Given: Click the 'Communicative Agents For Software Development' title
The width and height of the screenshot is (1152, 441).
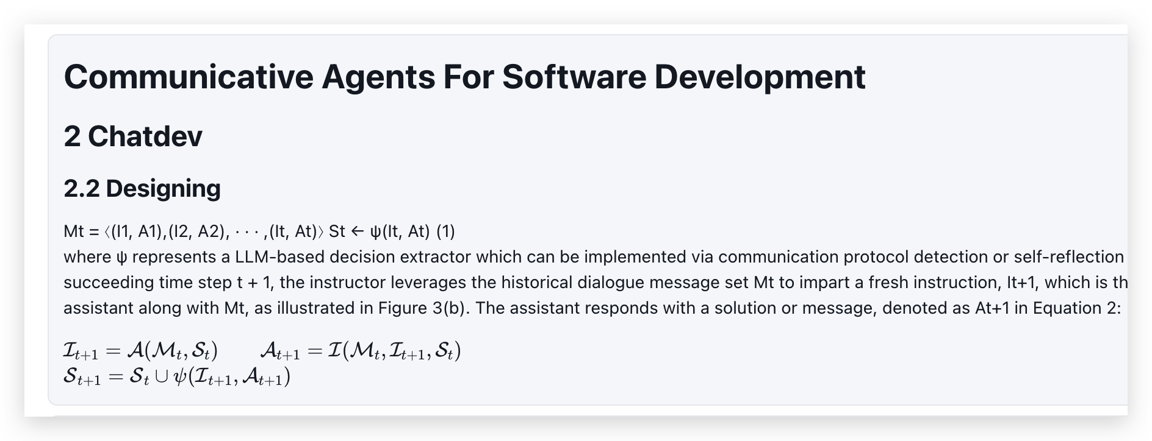Looking at the screenshot, I should click(x=464, y=77).
